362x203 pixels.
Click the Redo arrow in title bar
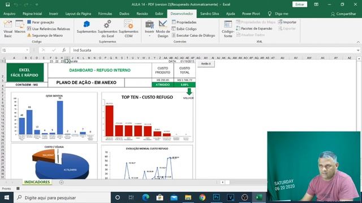click(26, 5)
